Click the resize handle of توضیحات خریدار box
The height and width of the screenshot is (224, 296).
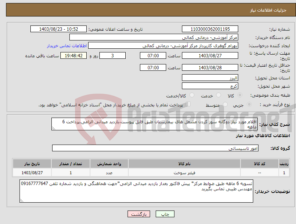click(21, 201)
